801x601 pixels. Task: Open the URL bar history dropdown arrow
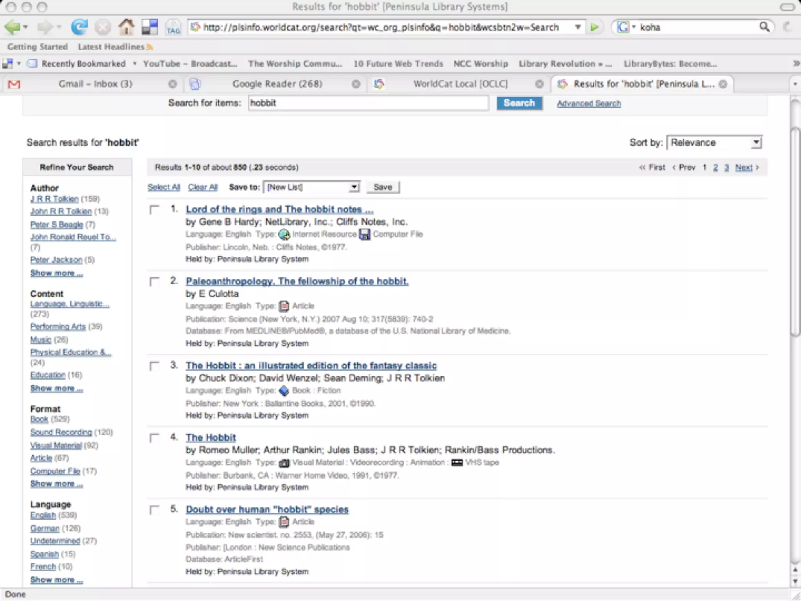578,27
